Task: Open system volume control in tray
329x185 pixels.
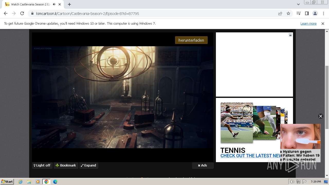Action: coord(292,182)
